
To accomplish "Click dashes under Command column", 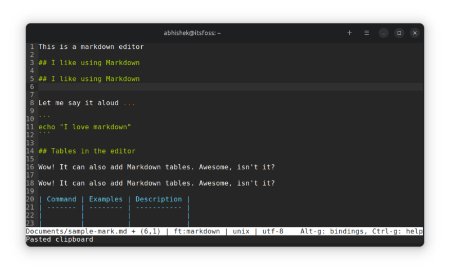I will tap(61, 208).
